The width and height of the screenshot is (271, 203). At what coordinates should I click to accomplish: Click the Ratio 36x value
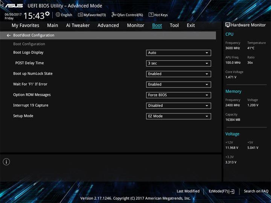pos(250,63)
